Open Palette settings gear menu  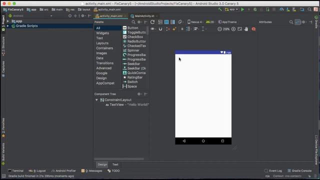139,22
